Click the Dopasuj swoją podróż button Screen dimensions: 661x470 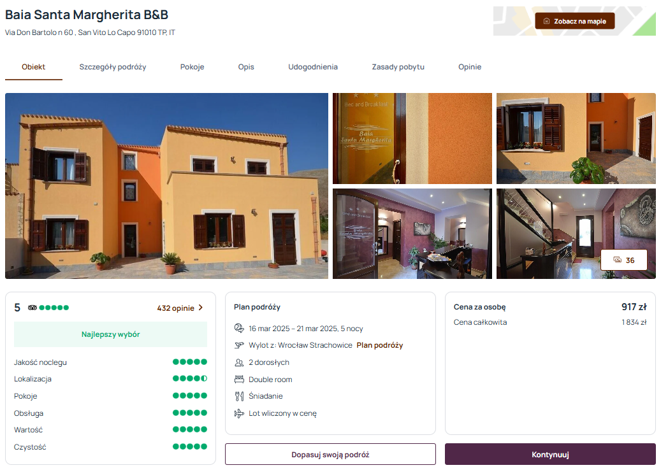(330, 454)
